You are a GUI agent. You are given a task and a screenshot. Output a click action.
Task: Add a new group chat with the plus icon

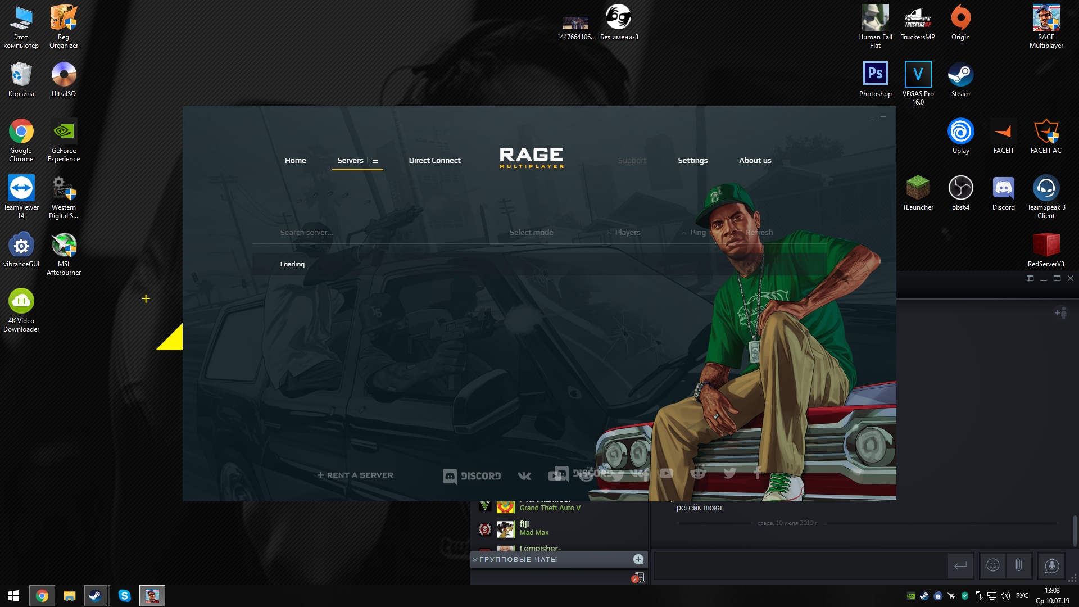click(x=638, y=559)
